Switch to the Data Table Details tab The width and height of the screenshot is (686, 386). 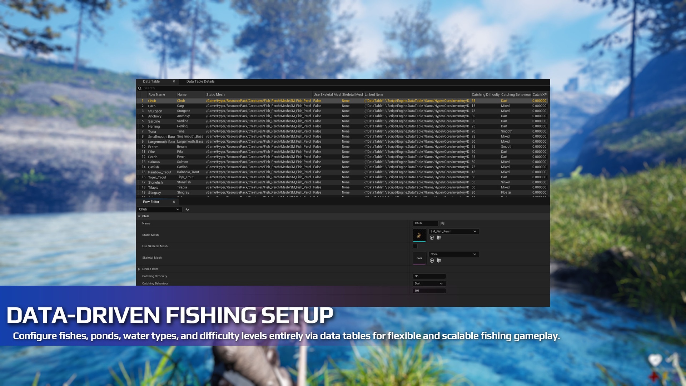(x=200, y=81)
